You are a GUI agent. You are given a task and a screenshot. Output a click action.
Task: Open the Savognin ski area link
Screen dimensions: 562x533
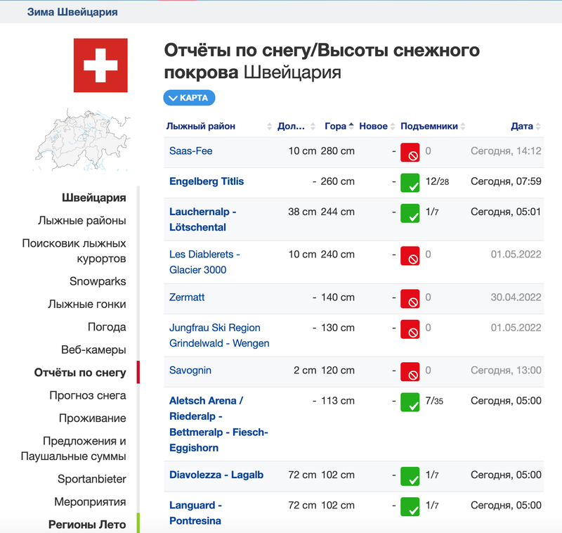tap(190, 370)
